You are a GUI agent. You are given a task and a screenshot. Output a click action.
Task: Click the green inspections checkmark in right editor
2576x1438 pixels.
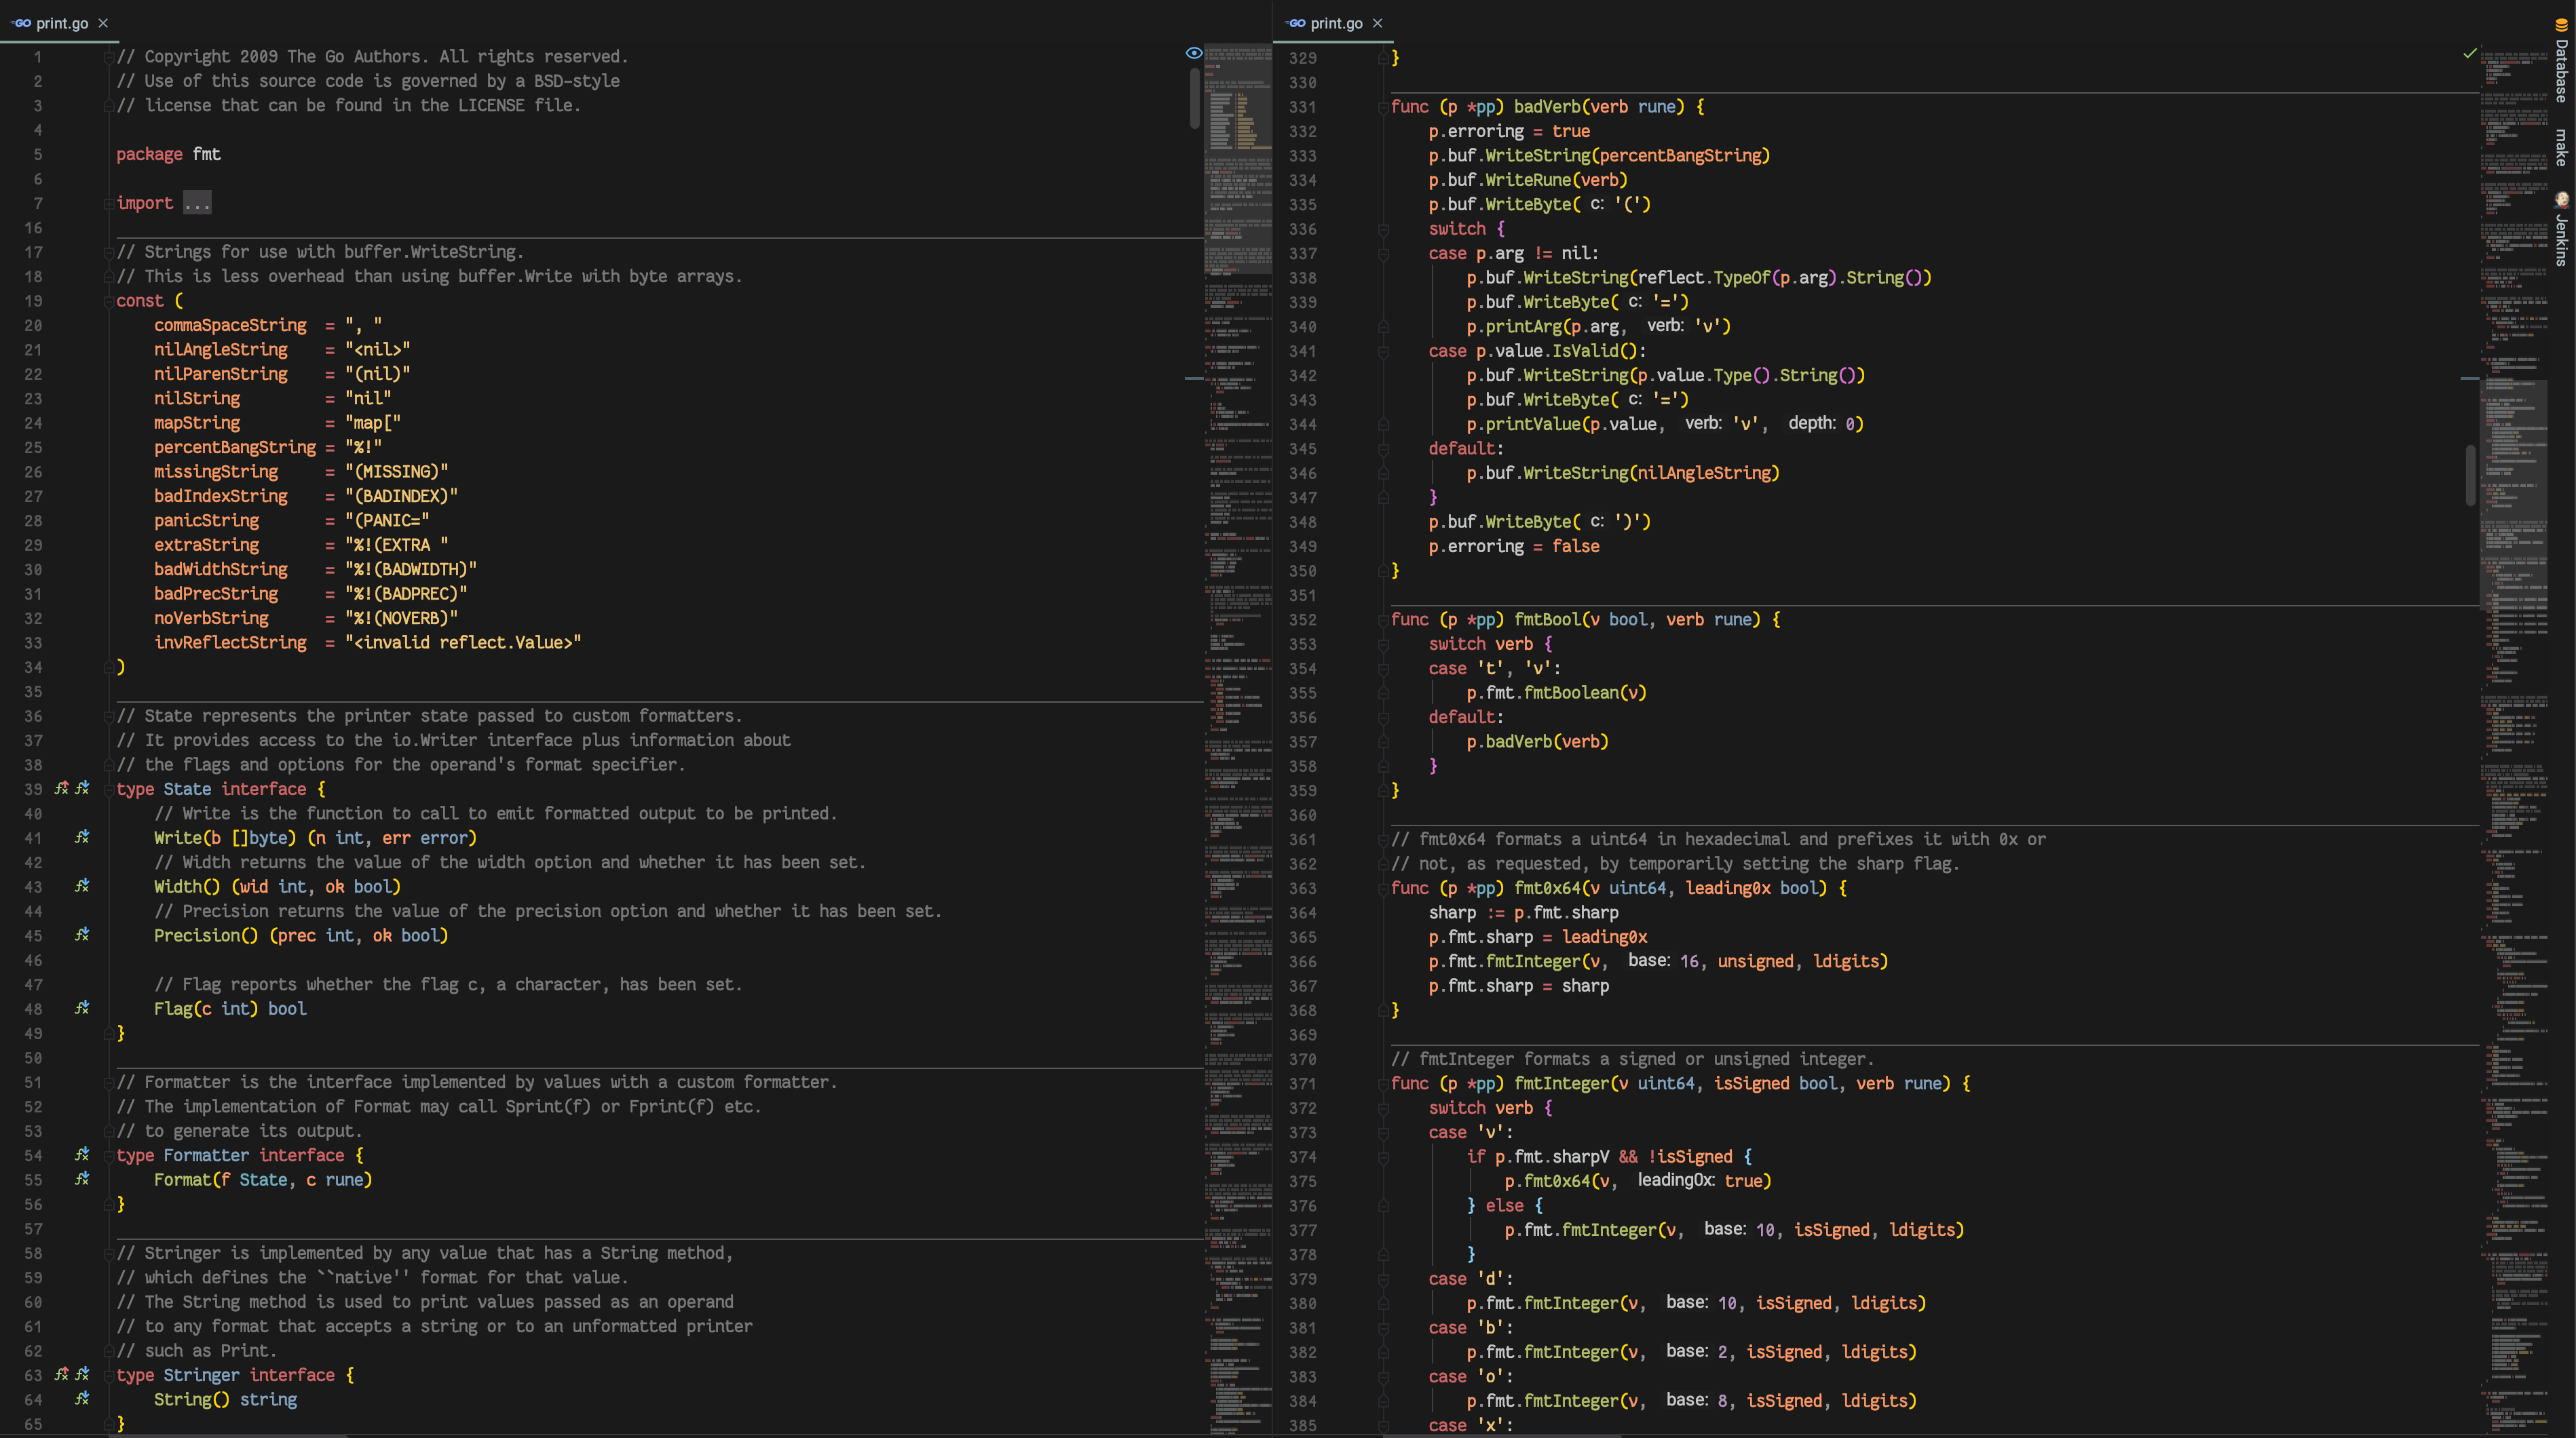2469,53
